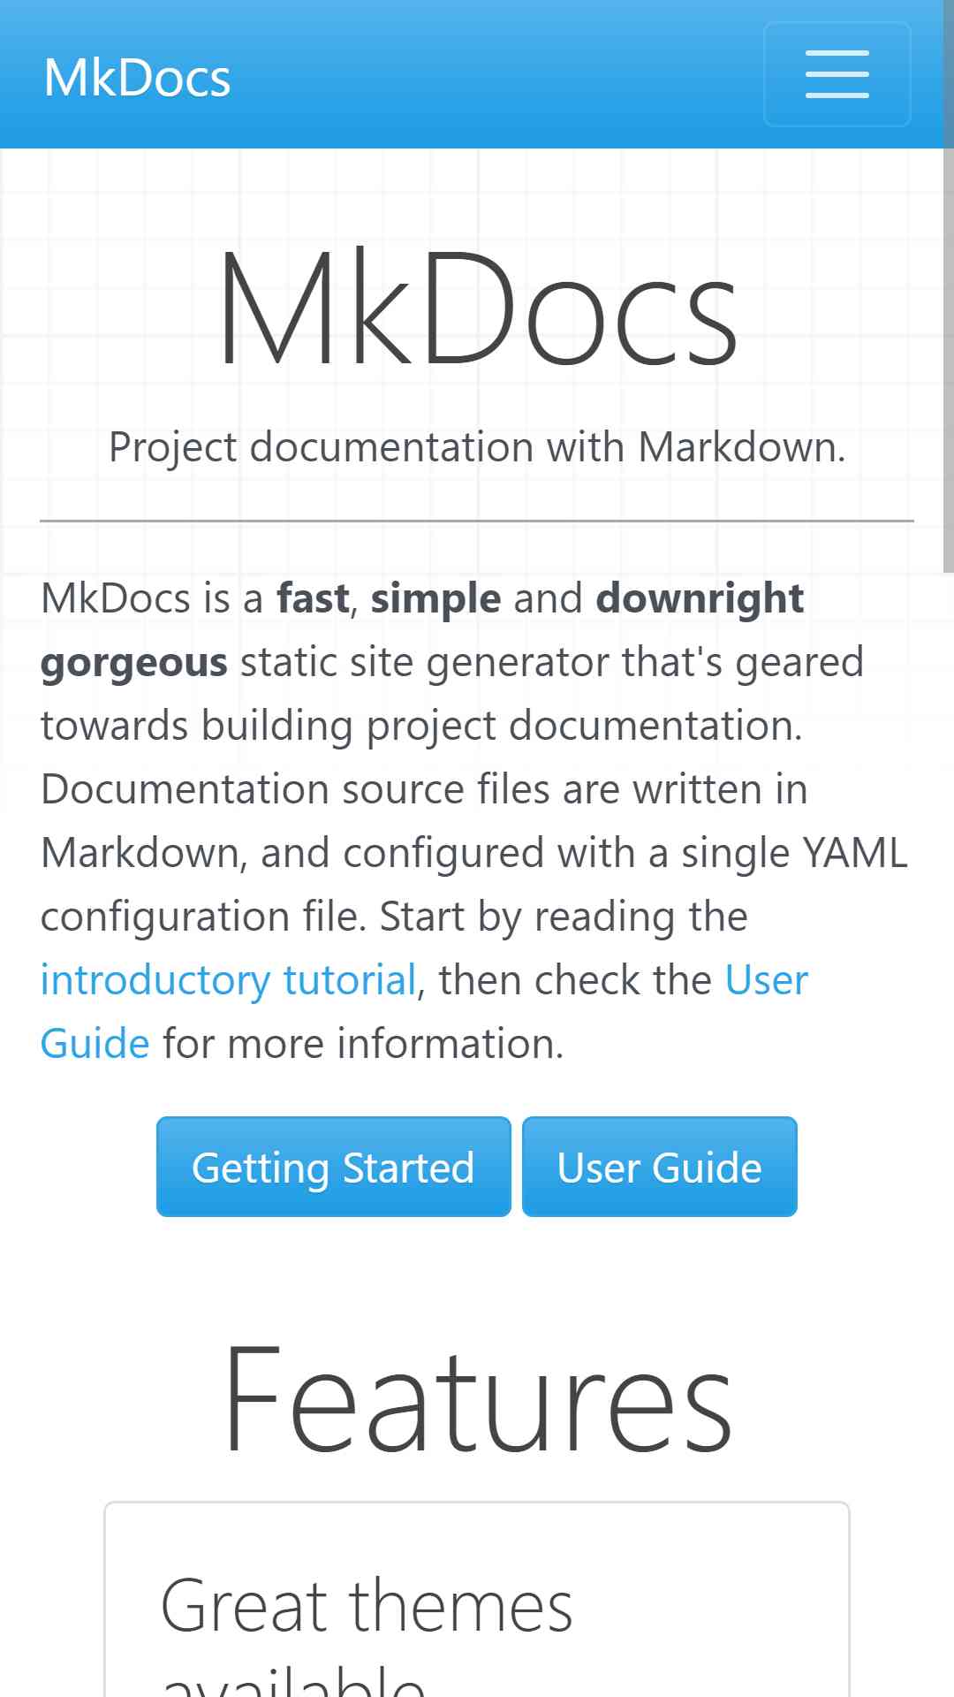
Task: Click the word YAML in the paragraph
Action: click(855, 853)
